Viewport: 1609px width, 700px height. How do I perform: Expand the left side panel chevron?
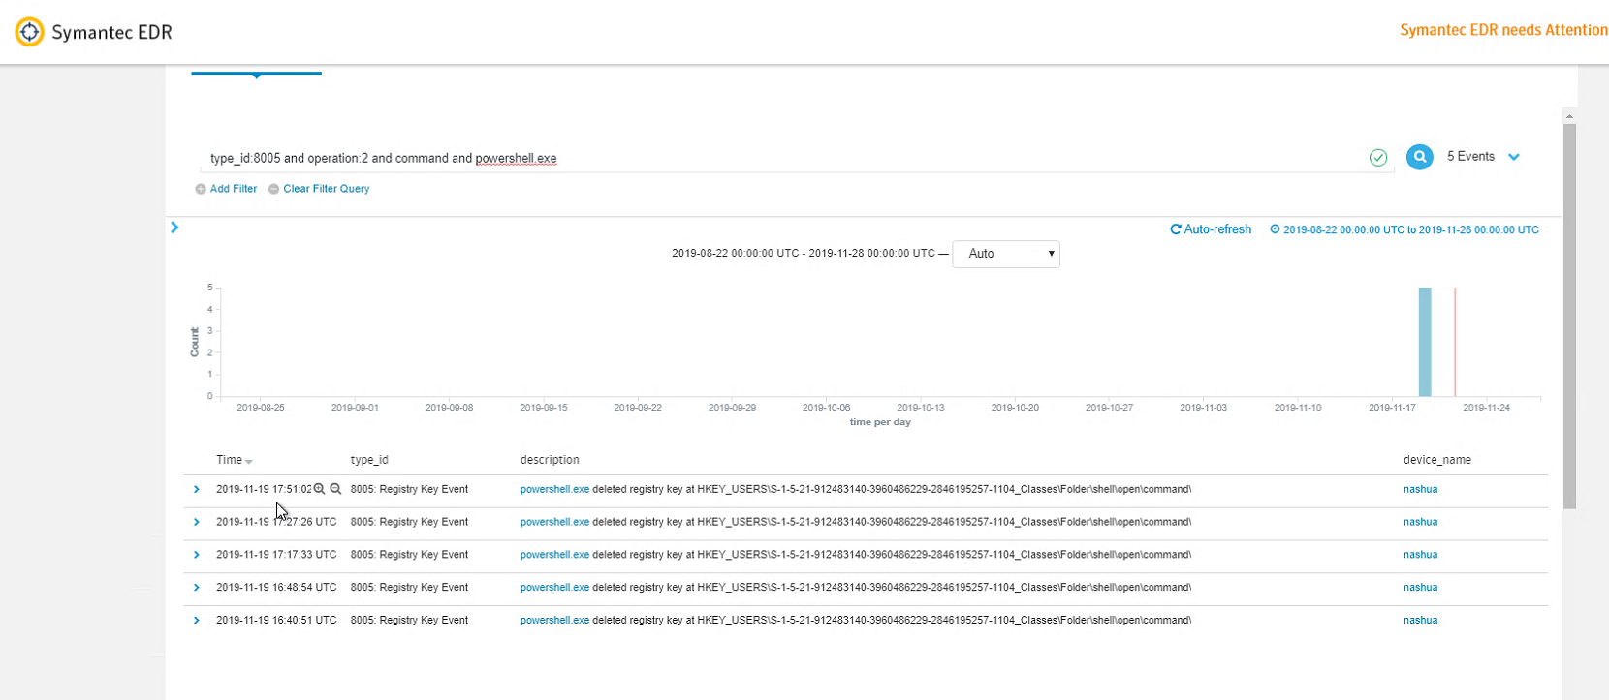coord(174,228)
